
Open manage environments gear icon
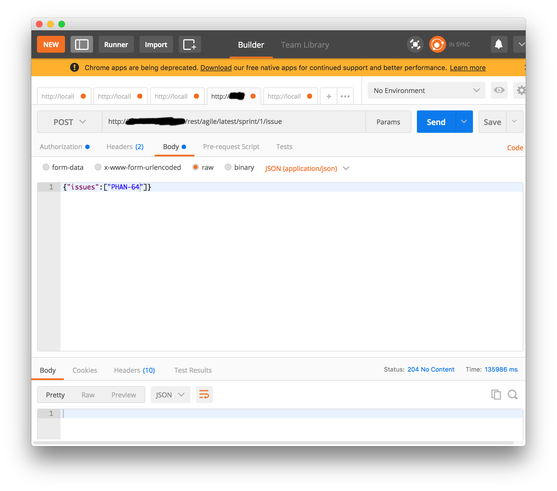click(x=520, y=90)
